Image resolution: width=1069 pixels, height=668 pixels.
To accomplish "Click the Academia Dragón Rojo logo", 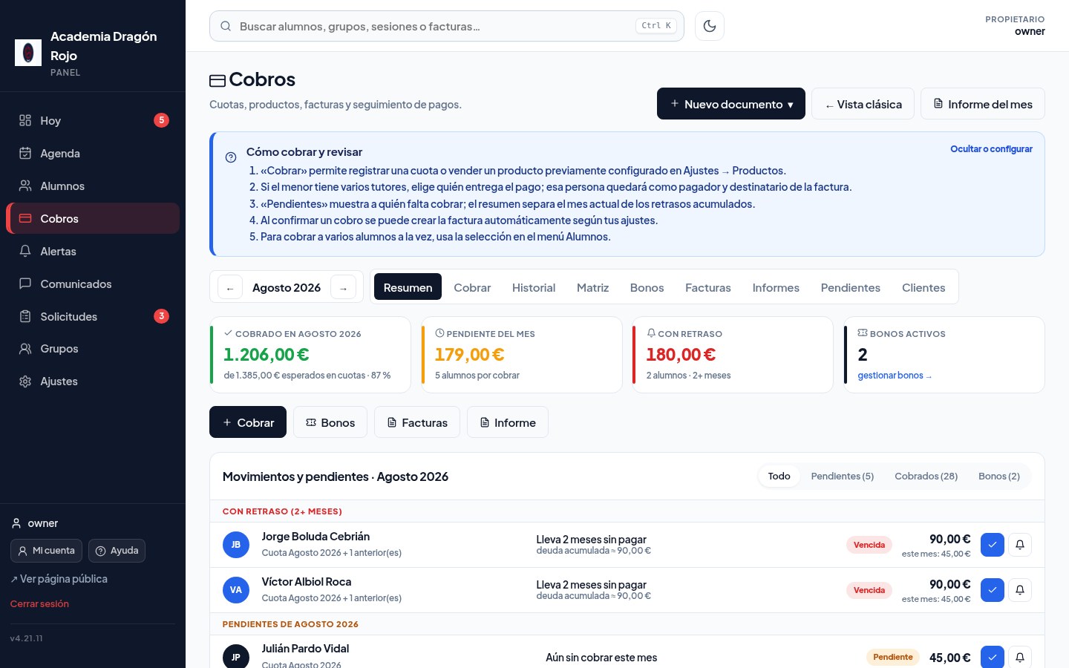I will (28, 53).
